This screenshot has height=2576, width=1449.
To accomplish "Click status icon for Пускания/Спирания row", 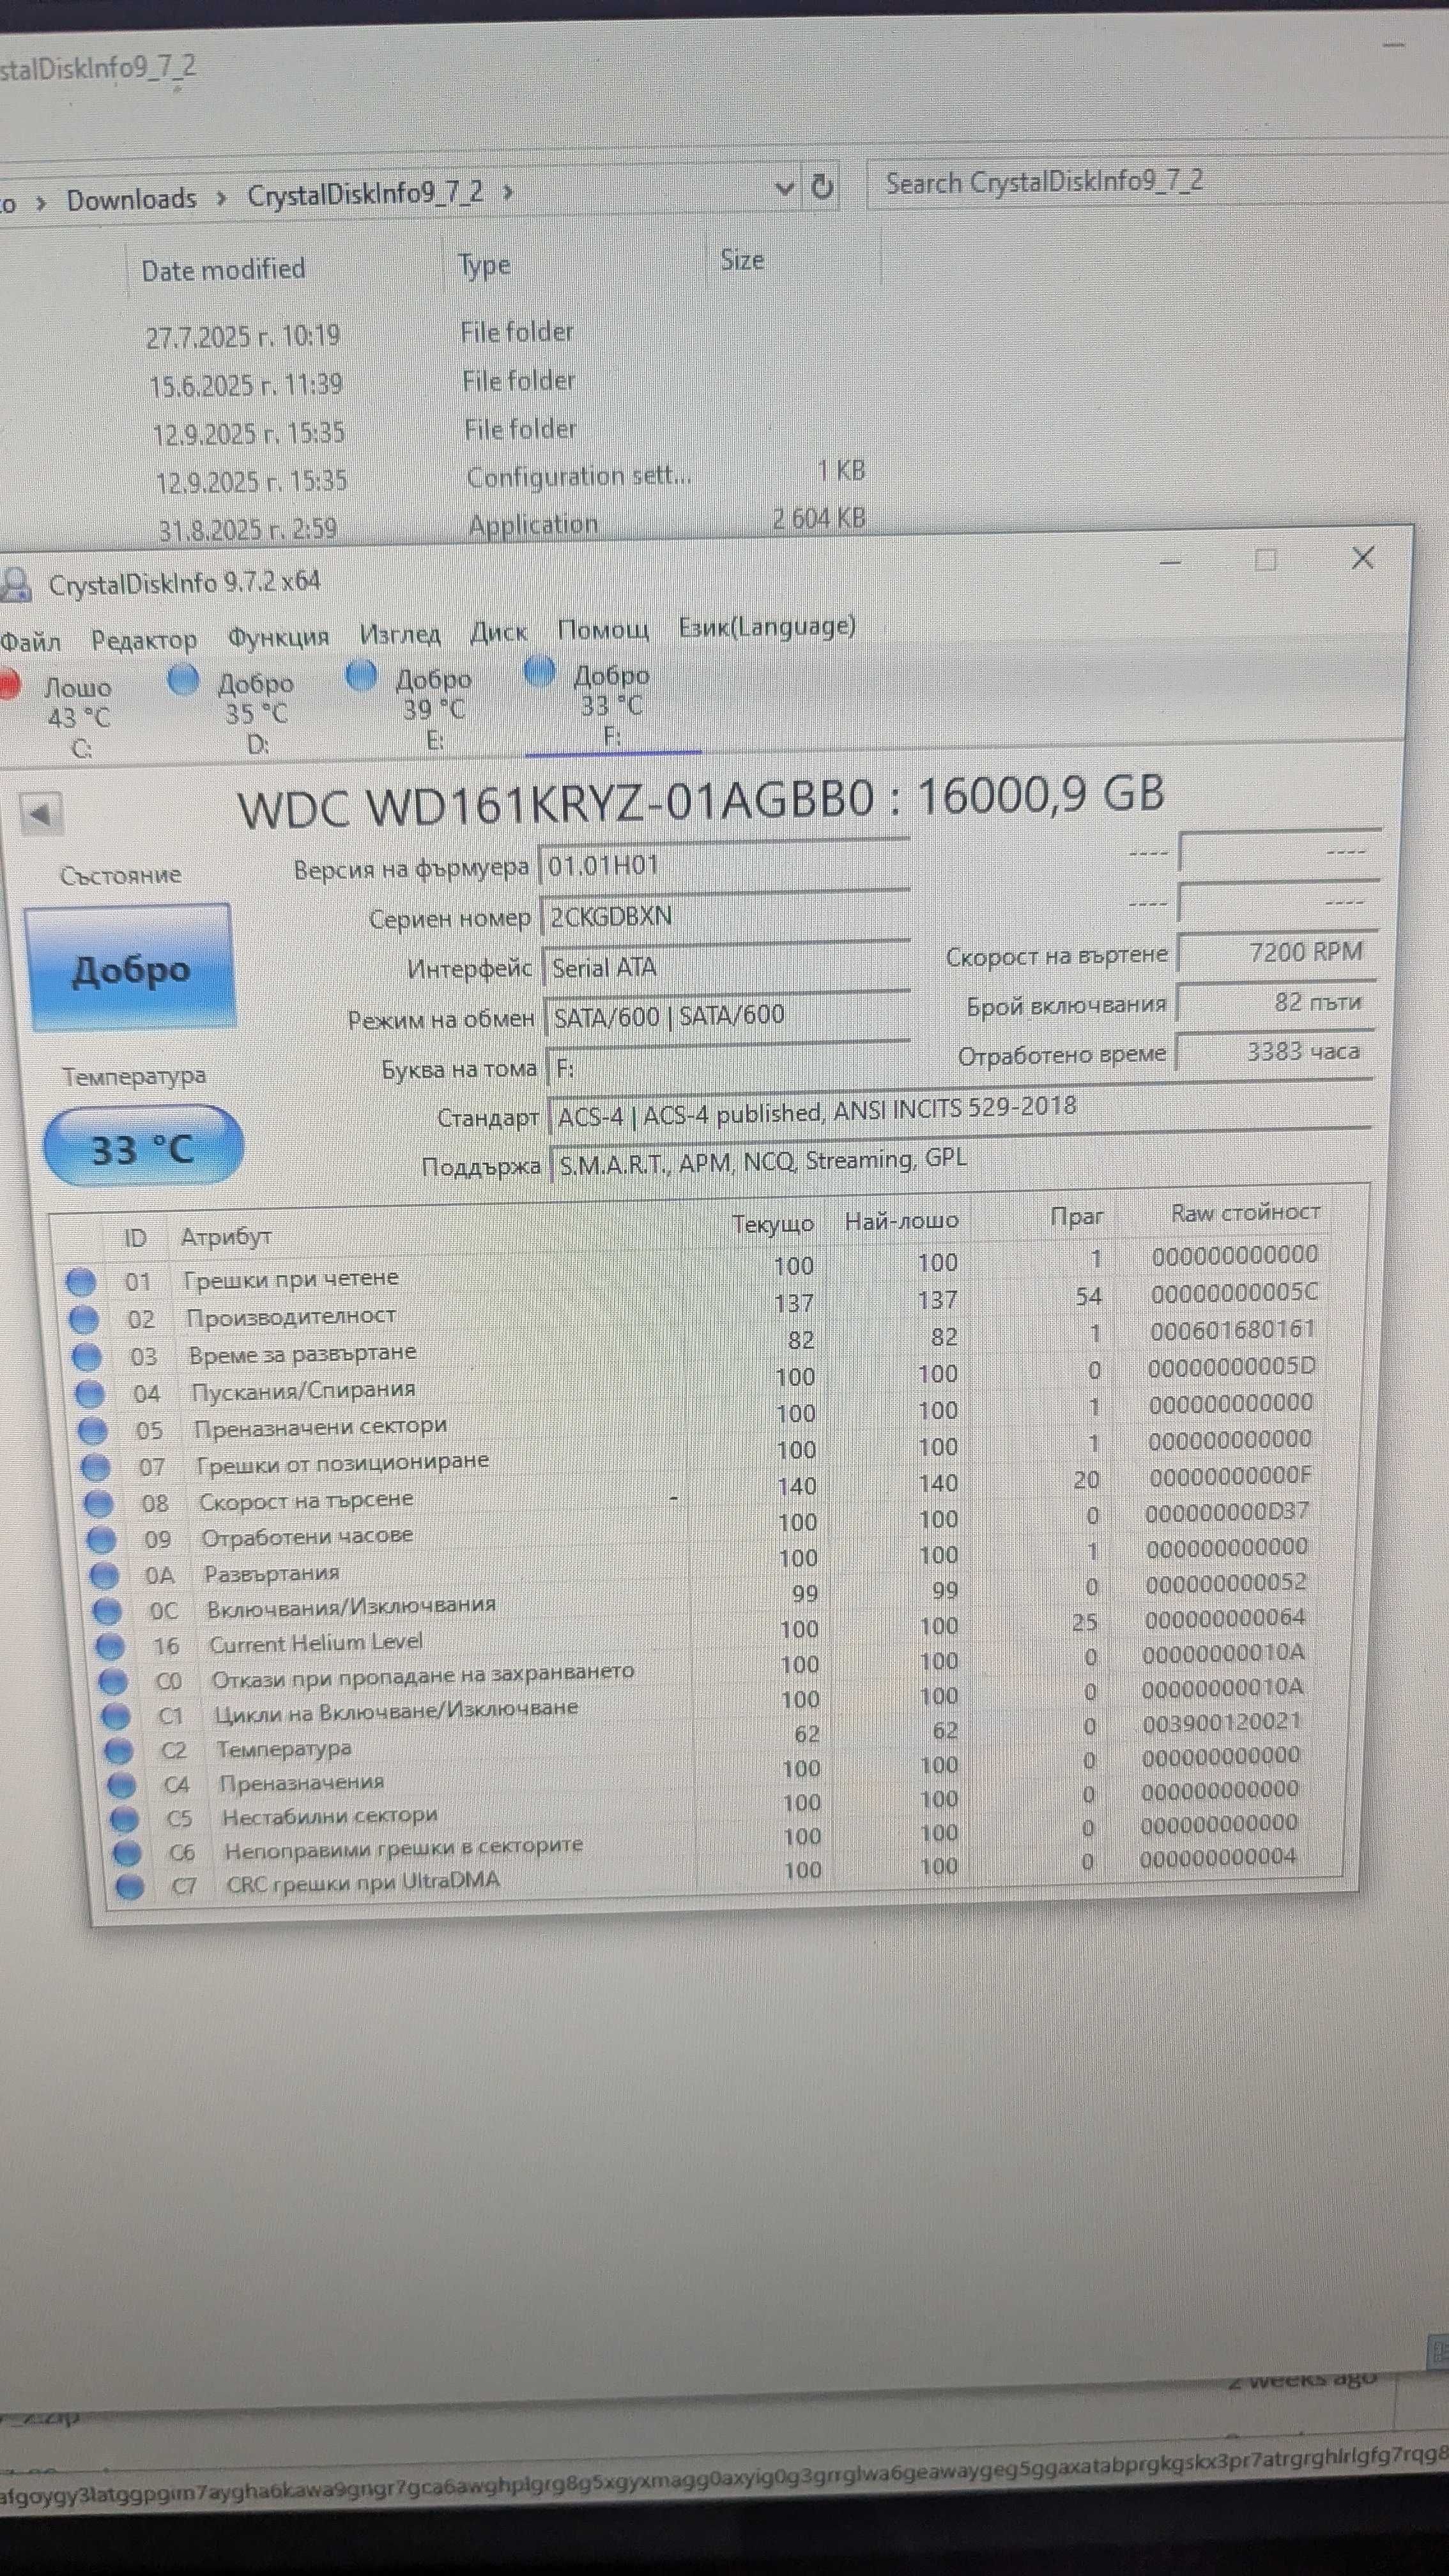I will 90,1394.
